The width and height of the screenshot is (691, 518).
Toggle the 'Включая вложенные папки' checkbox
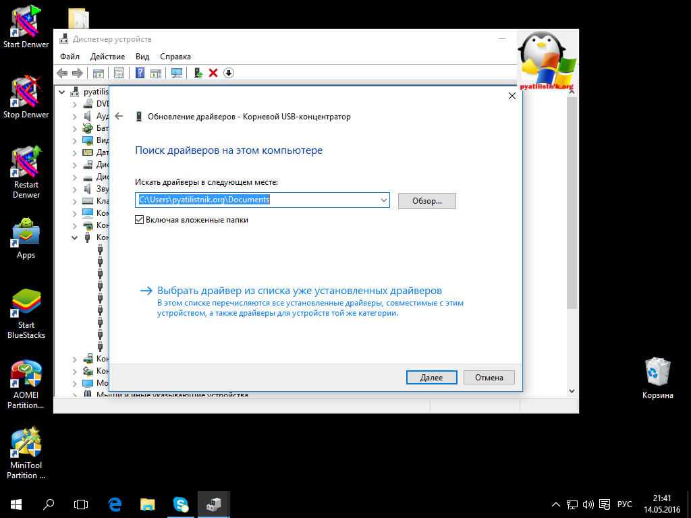(140, 220)
